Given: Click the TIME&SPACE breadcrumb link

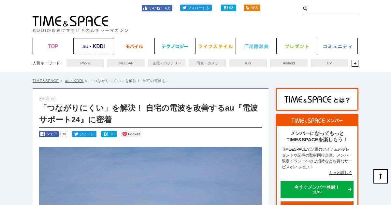Looking at the screenshot, I should (x=46, y=81).
